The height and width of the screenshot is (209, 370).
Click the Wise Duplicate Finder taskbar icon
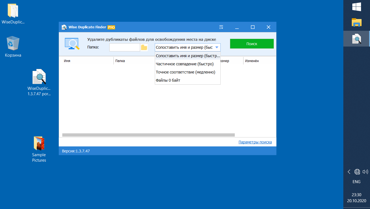pos(356,39)
